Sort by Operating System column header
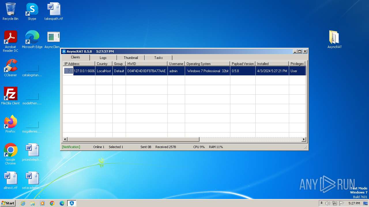Screen dimensions: 369x207 click(208, 64)
